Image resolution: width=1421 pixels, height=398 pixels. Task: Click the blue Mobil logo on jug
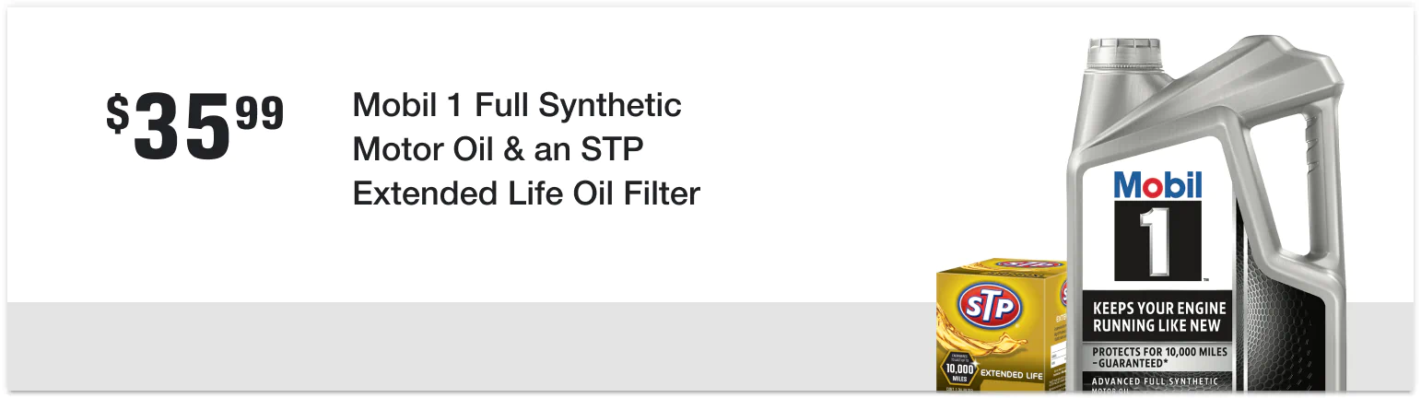point(1158,185)
